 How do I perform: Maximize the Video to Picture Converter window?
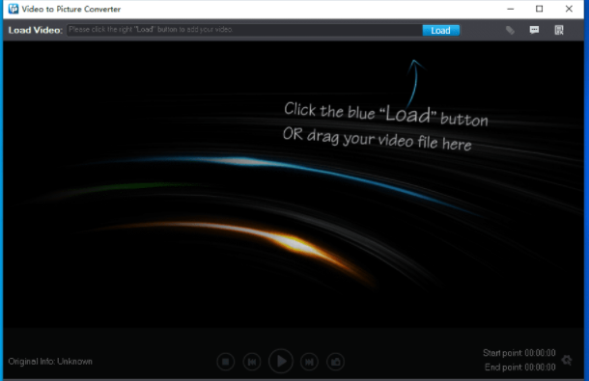[540, 9]
